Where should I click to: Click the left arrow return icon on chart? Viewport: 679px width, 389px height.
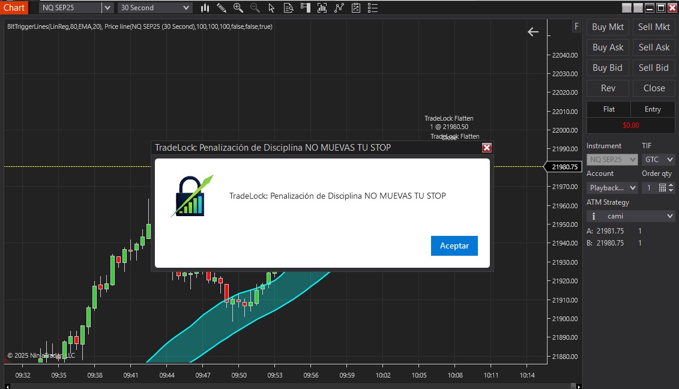coord(533,32)
